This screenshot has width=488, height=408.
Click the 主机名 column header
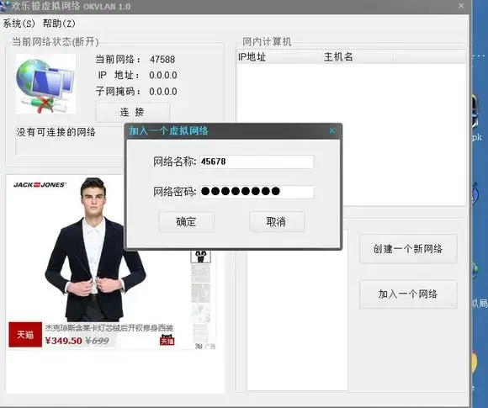coord(358,57)
